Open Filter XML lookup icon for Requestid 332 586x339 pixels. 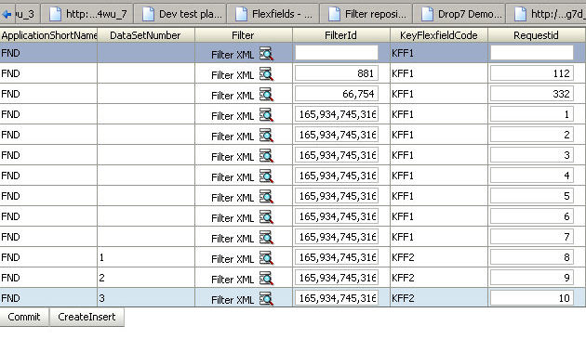[x=266, y=95]
